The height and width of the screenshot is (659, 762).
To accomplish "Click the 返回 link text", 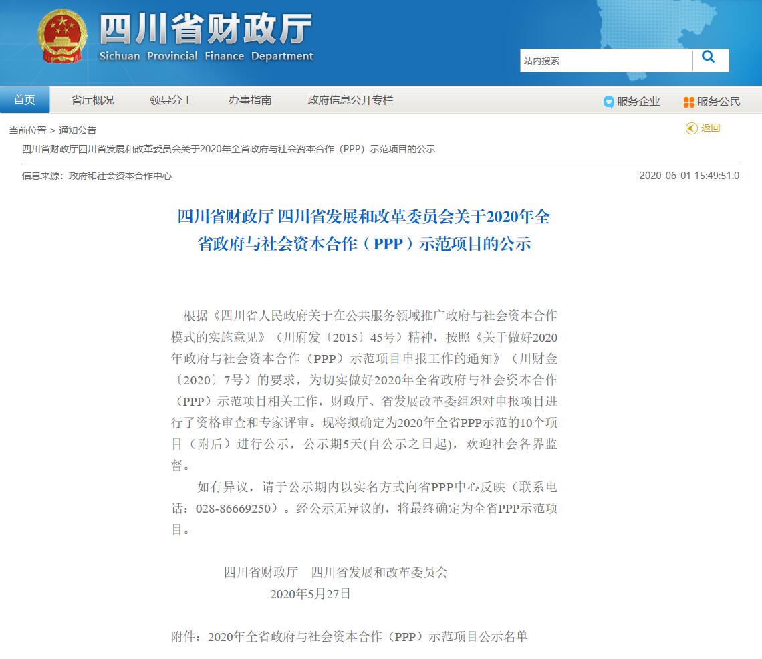I will point(711,128).
